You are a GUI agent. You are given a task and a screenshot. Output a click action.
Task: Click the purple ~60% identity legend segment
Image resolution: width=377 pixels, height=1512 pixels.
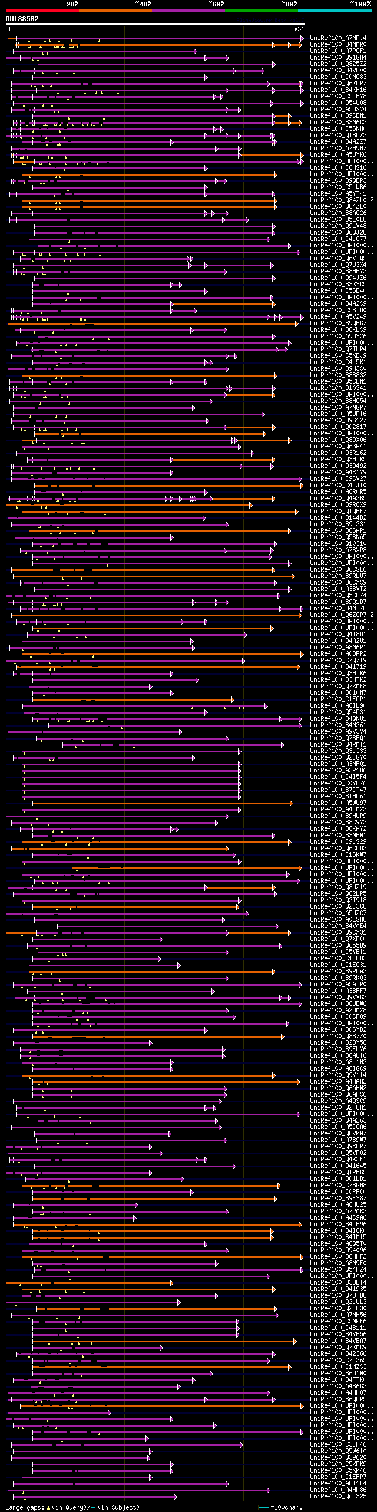[x=188, y=11]
